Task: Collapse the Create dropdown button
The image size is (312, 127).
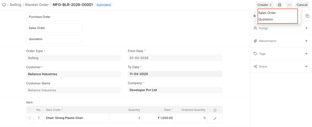Action: [264, 5]
